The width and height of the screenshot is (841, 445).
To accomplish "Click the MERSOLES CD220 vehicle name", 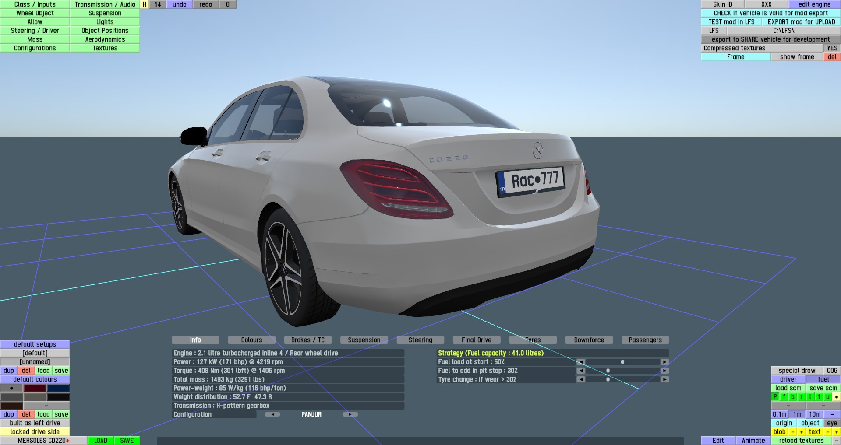I will click(43, 441).
